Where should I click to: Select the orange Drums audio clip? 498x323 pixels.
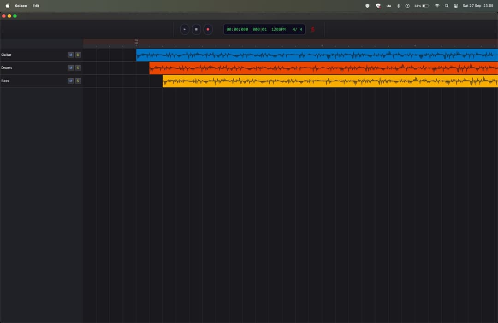tap(323, 68)
